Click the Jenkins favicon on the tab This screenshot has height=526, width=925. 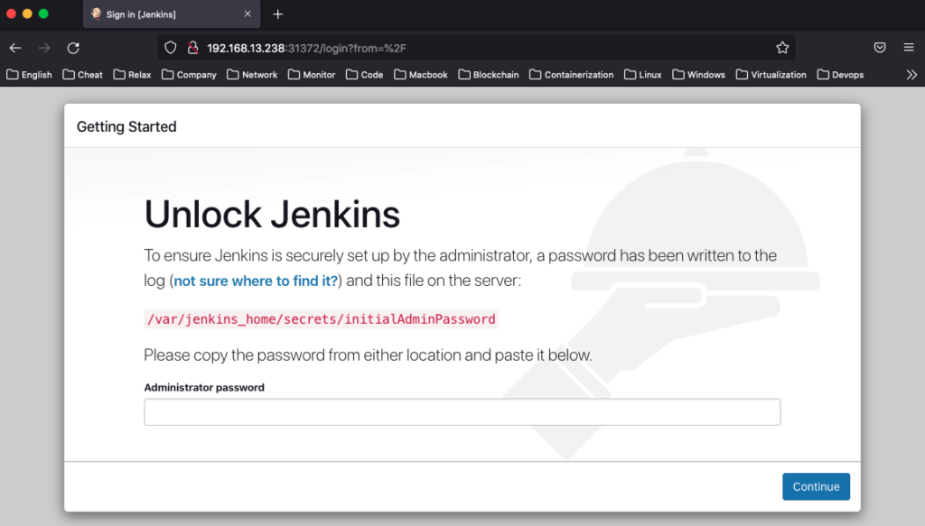pos(96,14)
